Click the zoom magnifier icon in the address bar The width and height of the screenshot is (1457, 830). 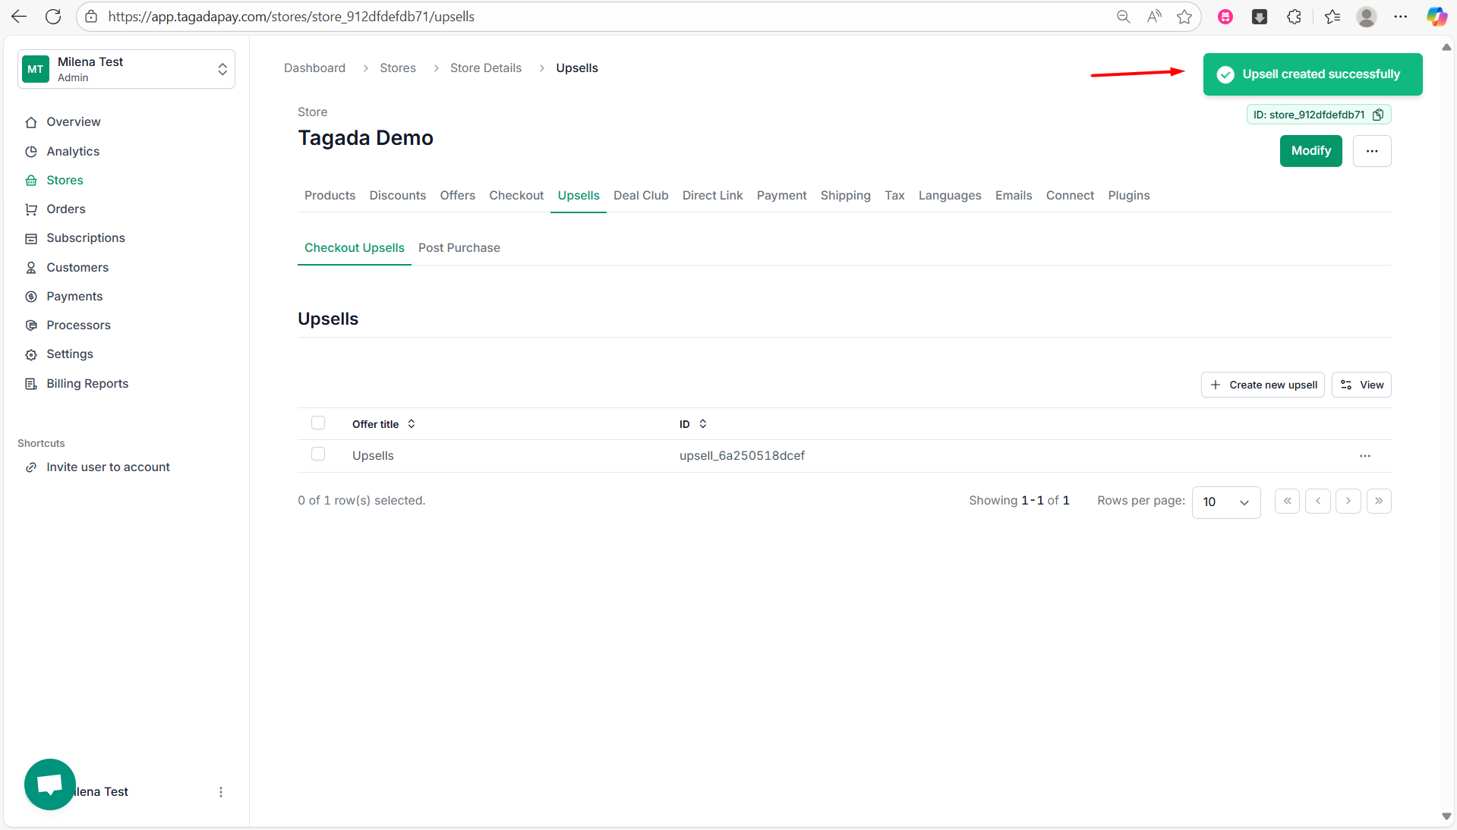(x=1123, y=16)
